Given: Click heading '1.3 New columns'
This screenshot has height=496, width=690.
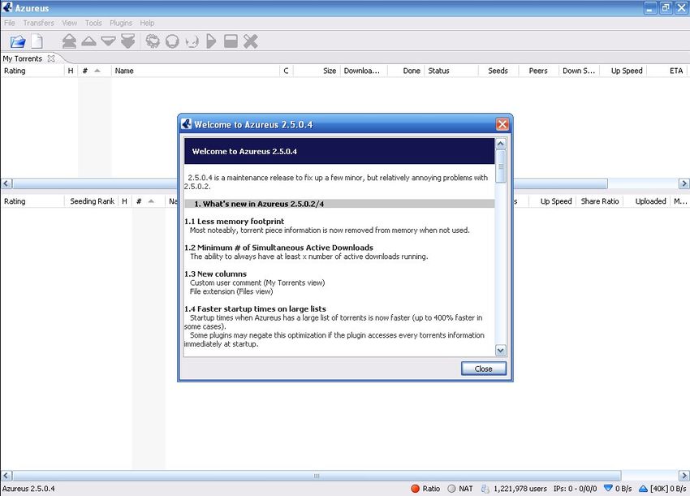Looking at the screenshot, I should tap(216, 274).
